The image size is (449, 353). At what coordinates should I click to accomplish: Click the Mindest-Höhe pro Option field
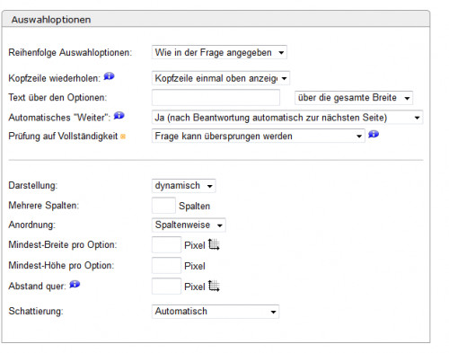166,265
